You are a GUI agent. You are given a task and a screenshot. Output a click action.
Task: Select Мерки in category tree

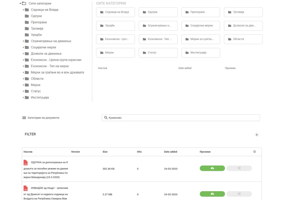tap(35, 85)
